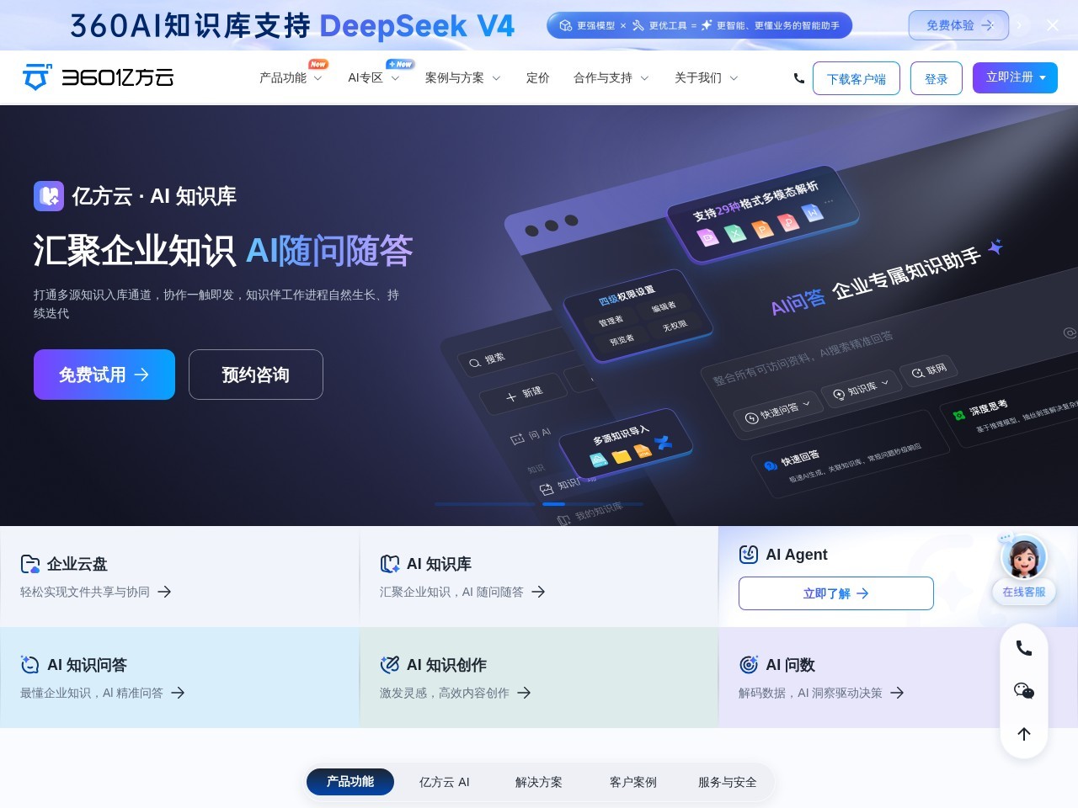
Task: Switch to the 解决方案 tab
Action: tap(539, 782)
